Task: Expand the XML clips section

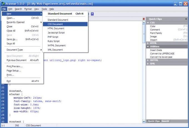Action: click(148, 64)
